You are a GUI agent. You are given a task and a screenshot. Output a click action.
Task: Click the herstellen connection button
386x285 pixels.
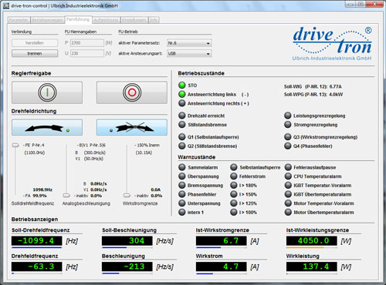coord(35,43)
